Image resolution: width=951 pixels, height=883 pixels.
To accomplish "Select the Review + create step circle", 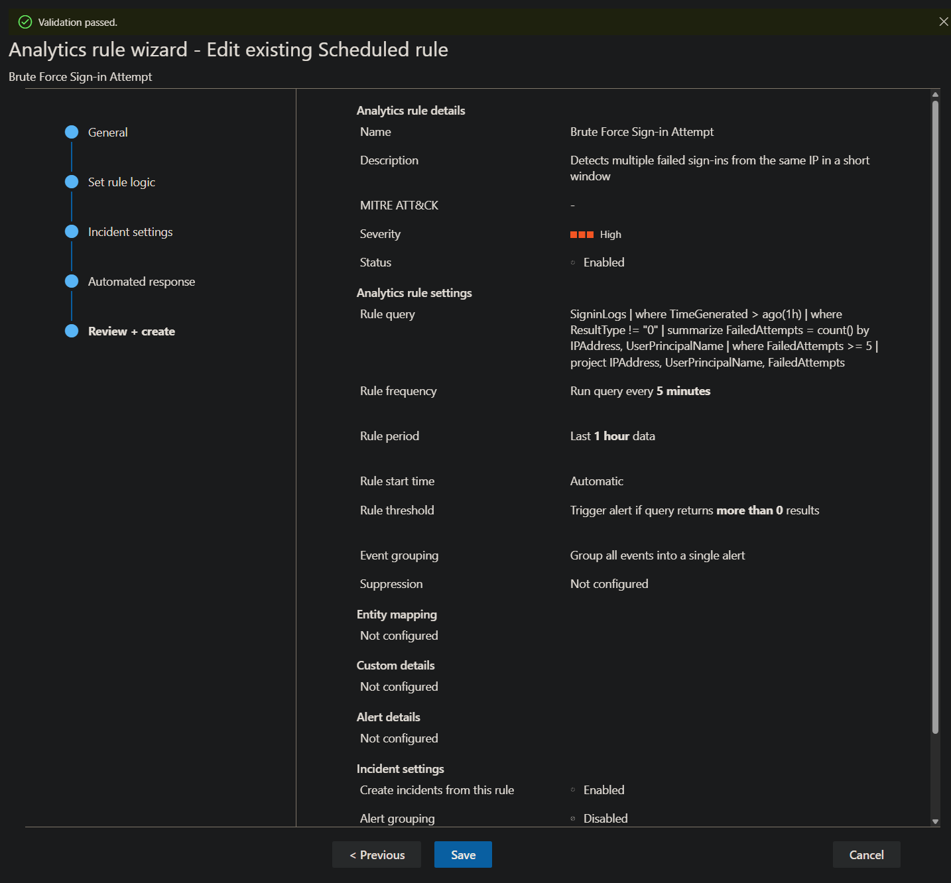I will click(x=72, y=331).
